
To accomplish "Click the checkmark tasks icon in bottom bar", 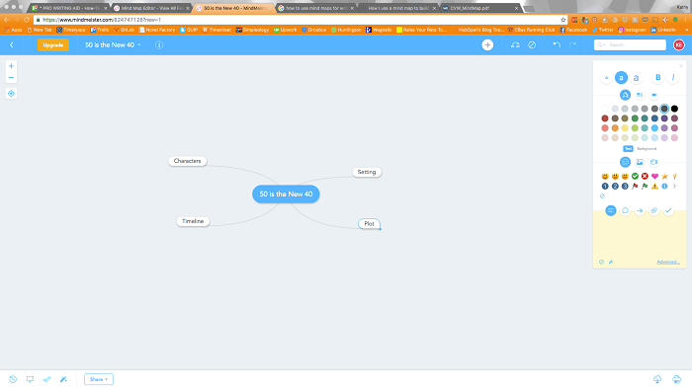I will coord(46,379).
